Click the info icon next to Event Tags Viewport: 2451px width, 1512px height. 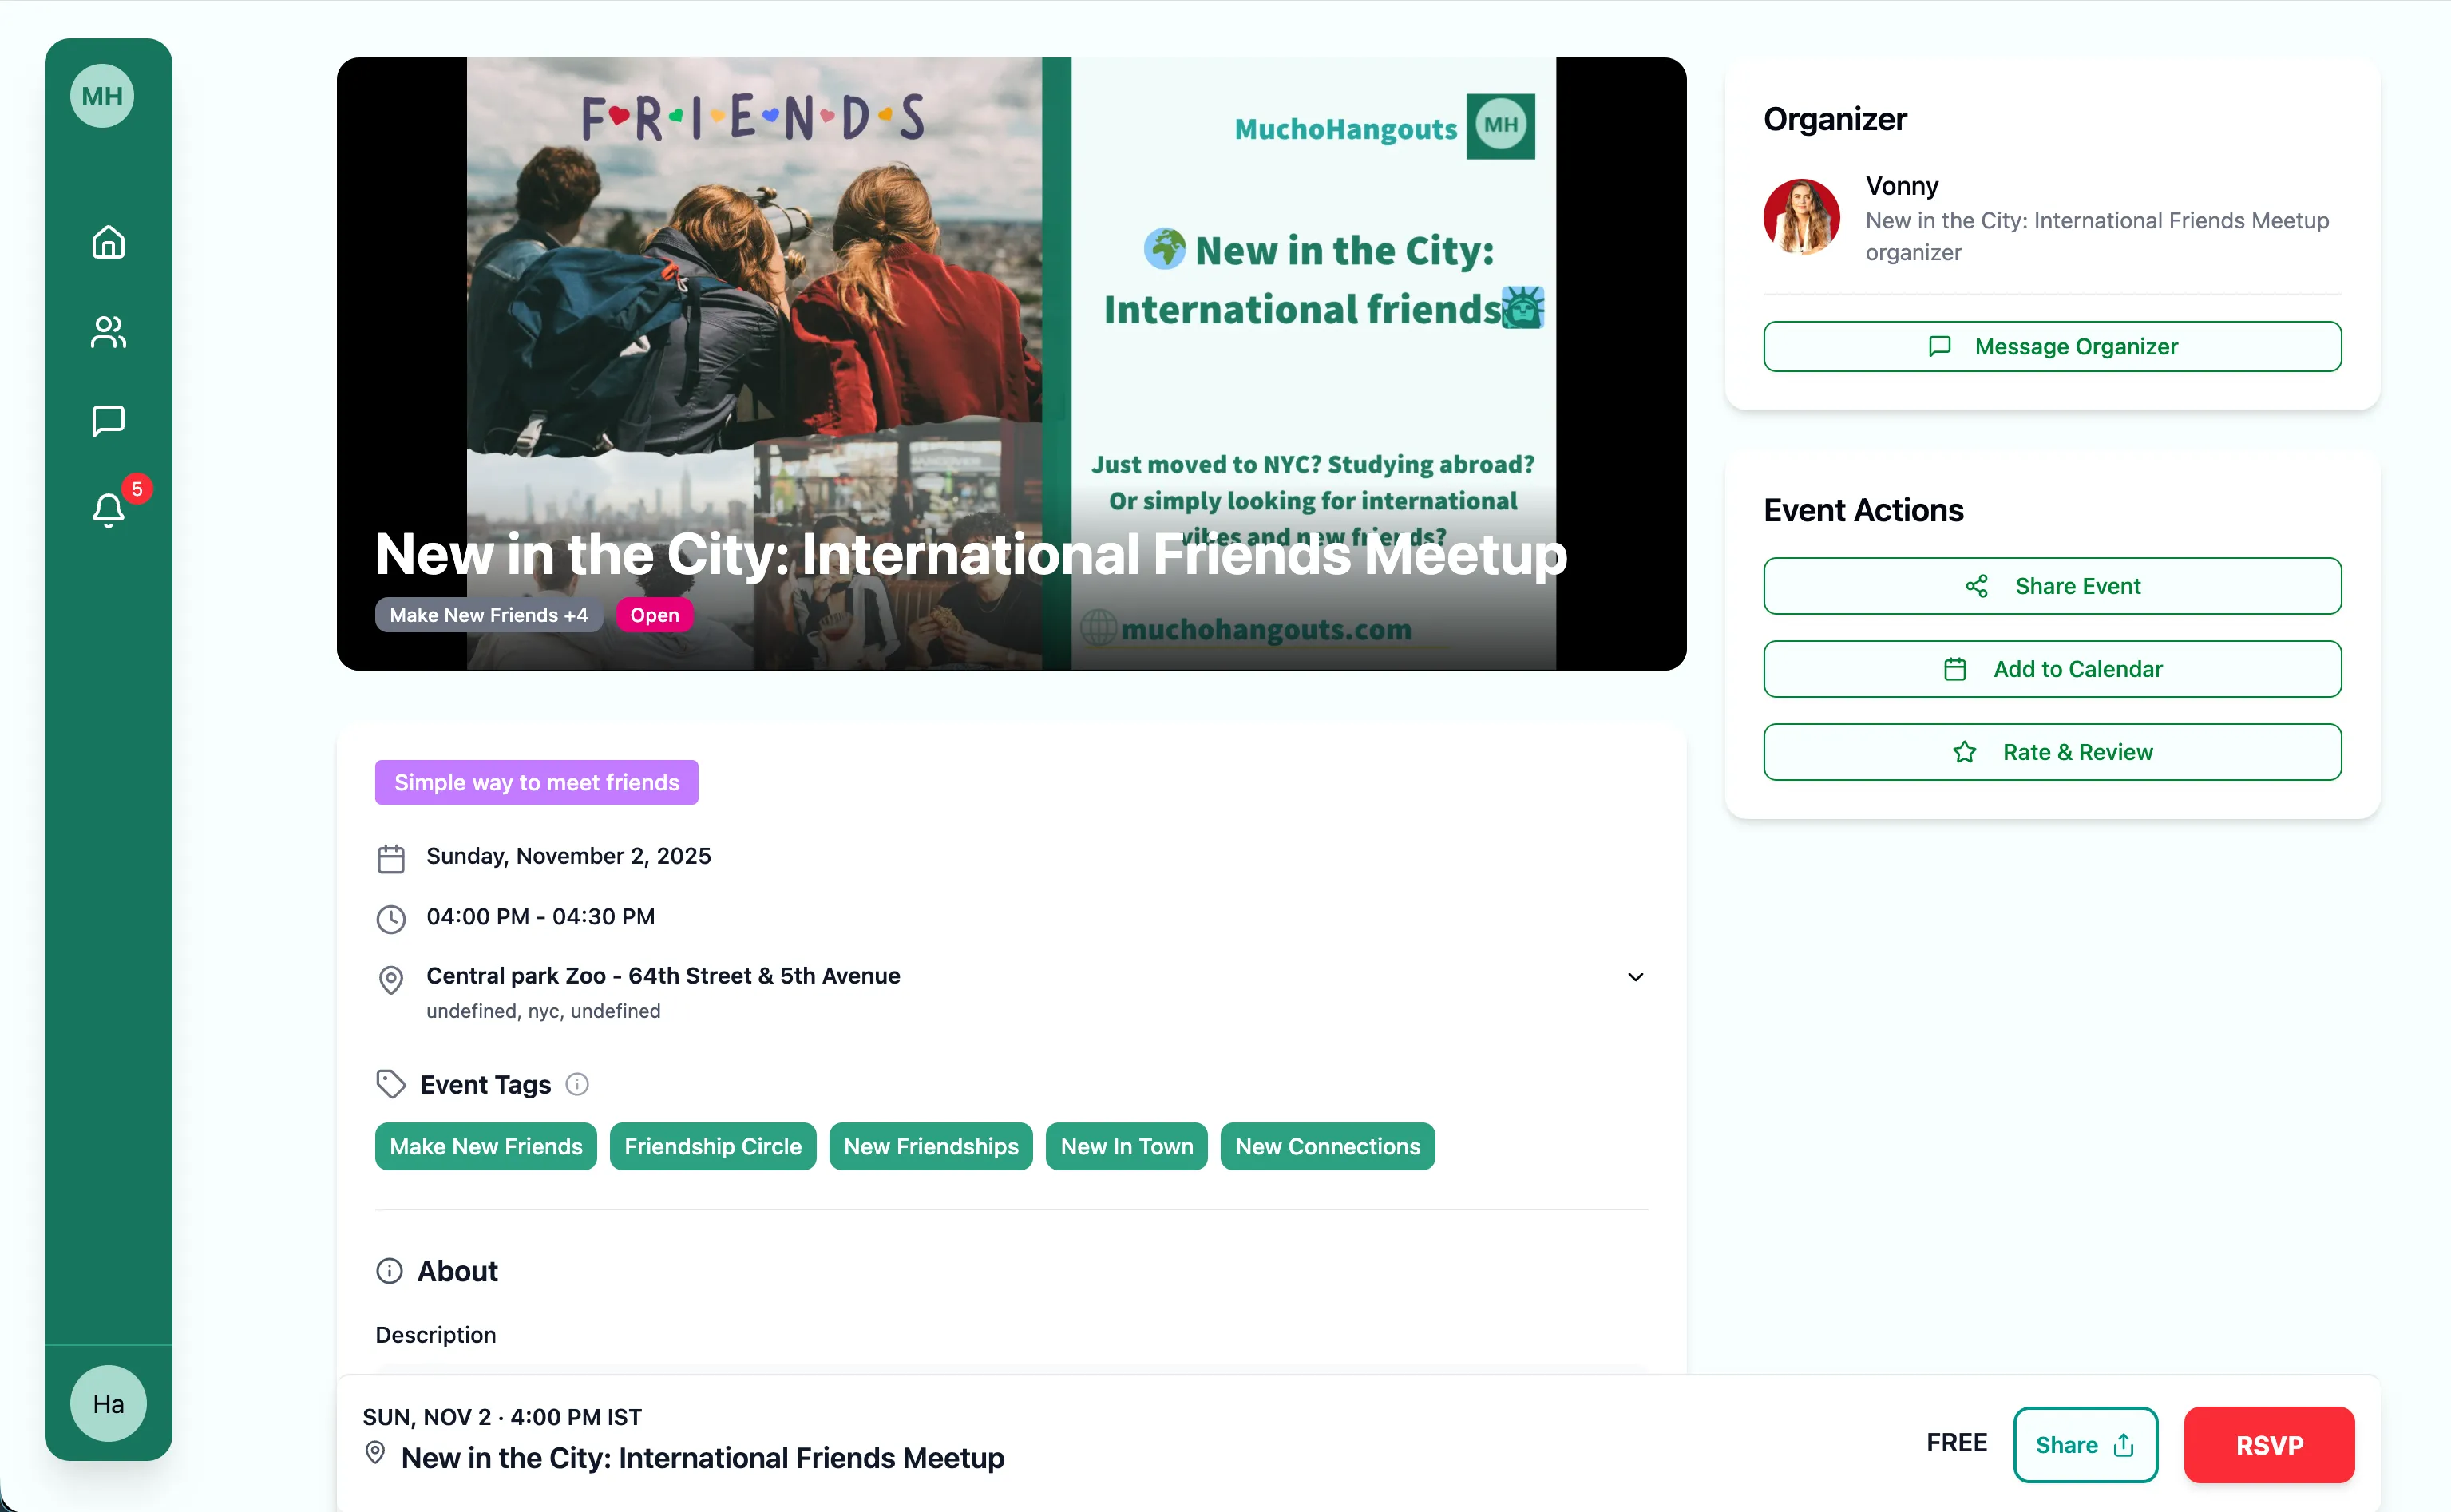(578, 1084)
